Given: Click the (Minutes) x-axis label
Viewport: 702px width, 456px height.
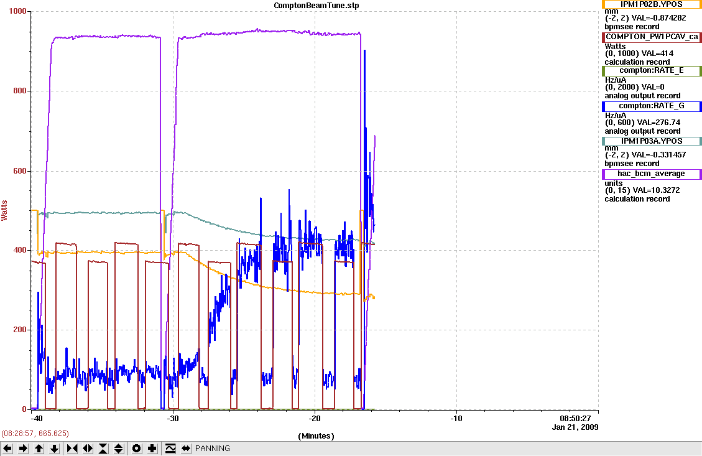Looking at the screenshot, I should pos(316,436).
